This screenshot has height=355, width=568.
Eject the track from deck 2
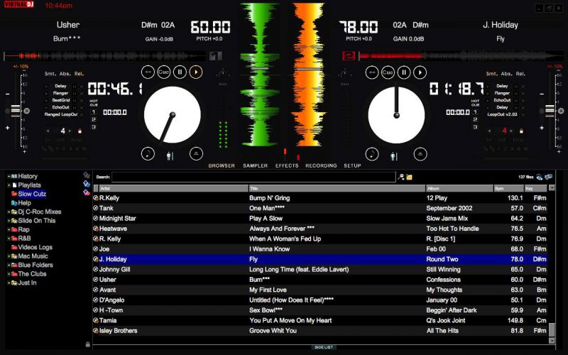point(420,154)
